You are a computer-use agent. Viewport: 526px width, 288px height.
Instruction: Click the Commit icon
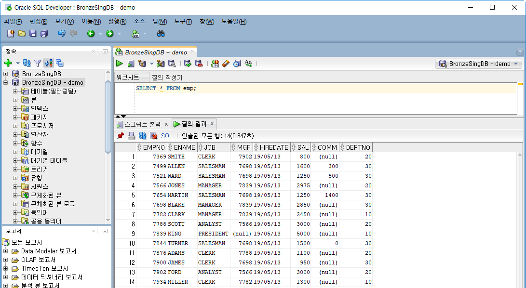pos(188,64)
